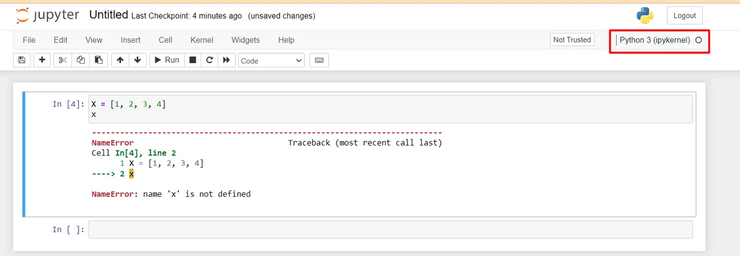Interrupt the kernel with stop icon
This screenshot has width=740, height=256.
click(193, 60)
